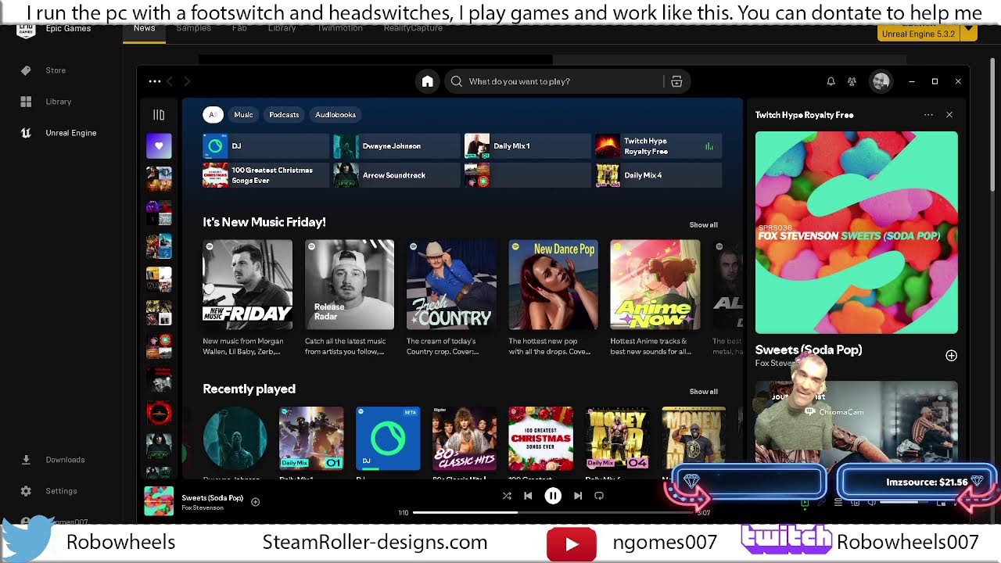Screen dimensions: 1001x563
Task: Toggle shuffle playback
Action: tap(507, 496)
